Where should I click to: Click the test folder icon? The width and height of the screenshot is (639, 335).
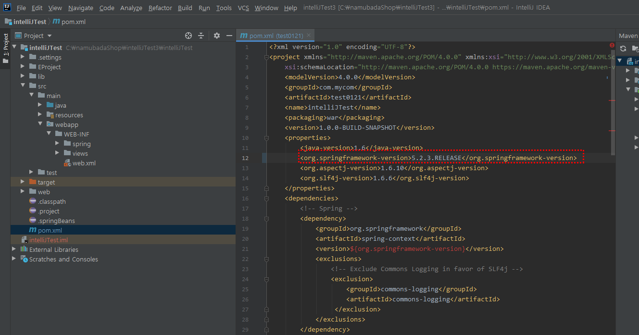click(41, 173)
